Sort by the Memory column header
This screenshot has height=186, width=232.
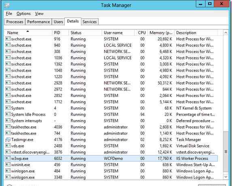click(x=161, y=33)
